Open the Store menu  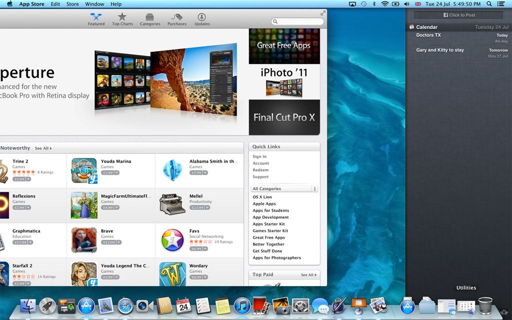(x=72, y=4)
